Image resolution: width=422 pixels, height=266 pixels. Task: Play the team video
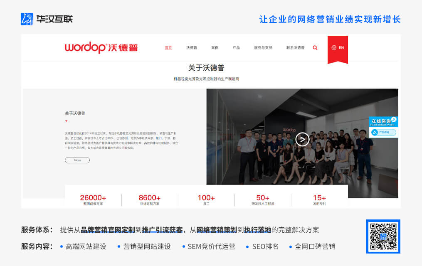tap(302, 139)
